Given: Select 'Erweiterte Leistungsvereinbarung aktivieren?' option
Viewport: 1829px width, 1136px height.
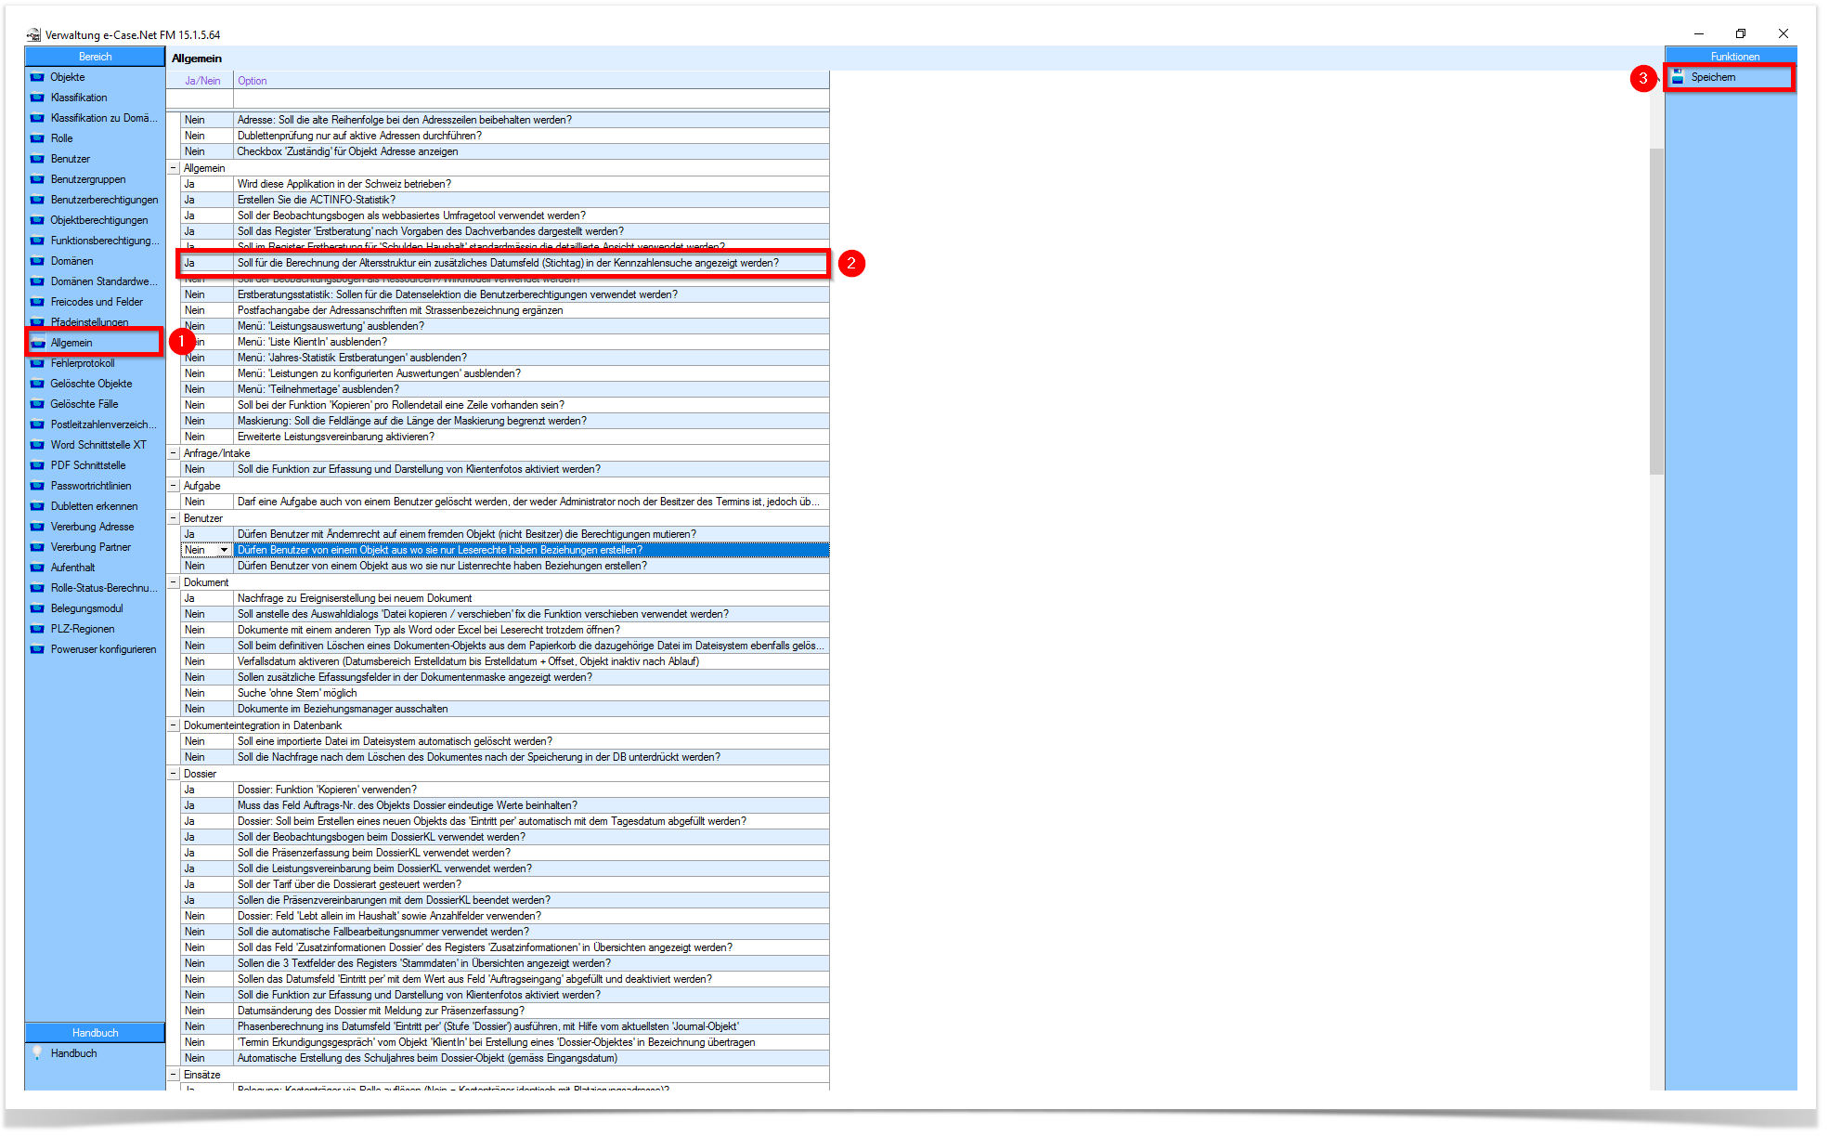Looking at the screenshot, I should [x=531, y=437].
